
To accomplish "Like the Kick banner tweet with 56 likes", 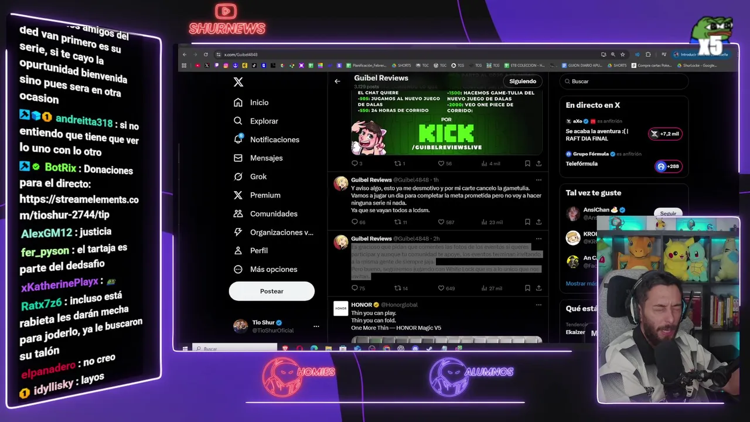I will click(x=444, y=164).
